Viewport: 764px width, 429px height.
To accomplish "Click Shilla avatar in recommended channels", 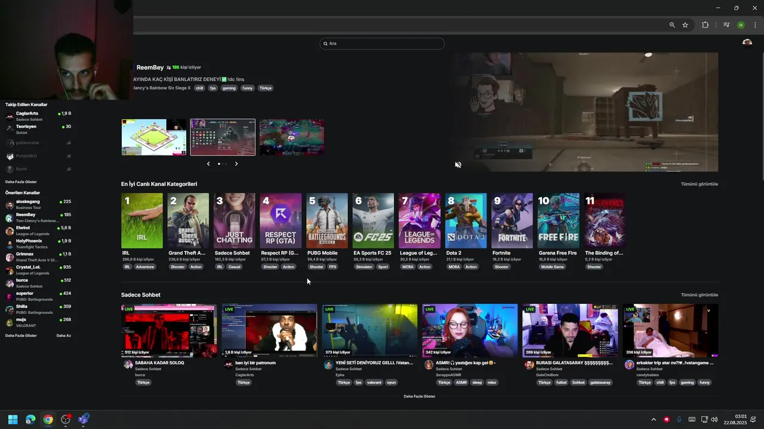I will tap(10, 309).
